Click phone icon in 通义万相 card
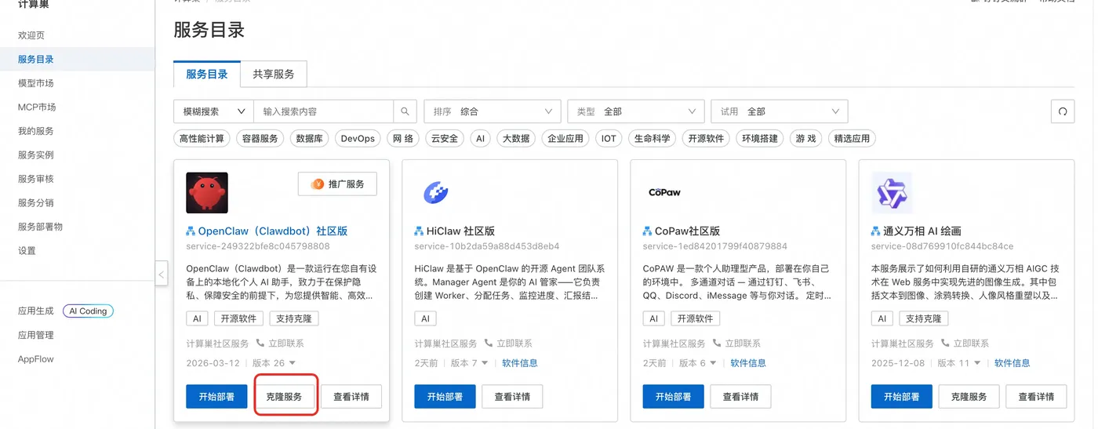Image resolution: width=1098 pixels, height=429 pixels. [x=945, y=344]
